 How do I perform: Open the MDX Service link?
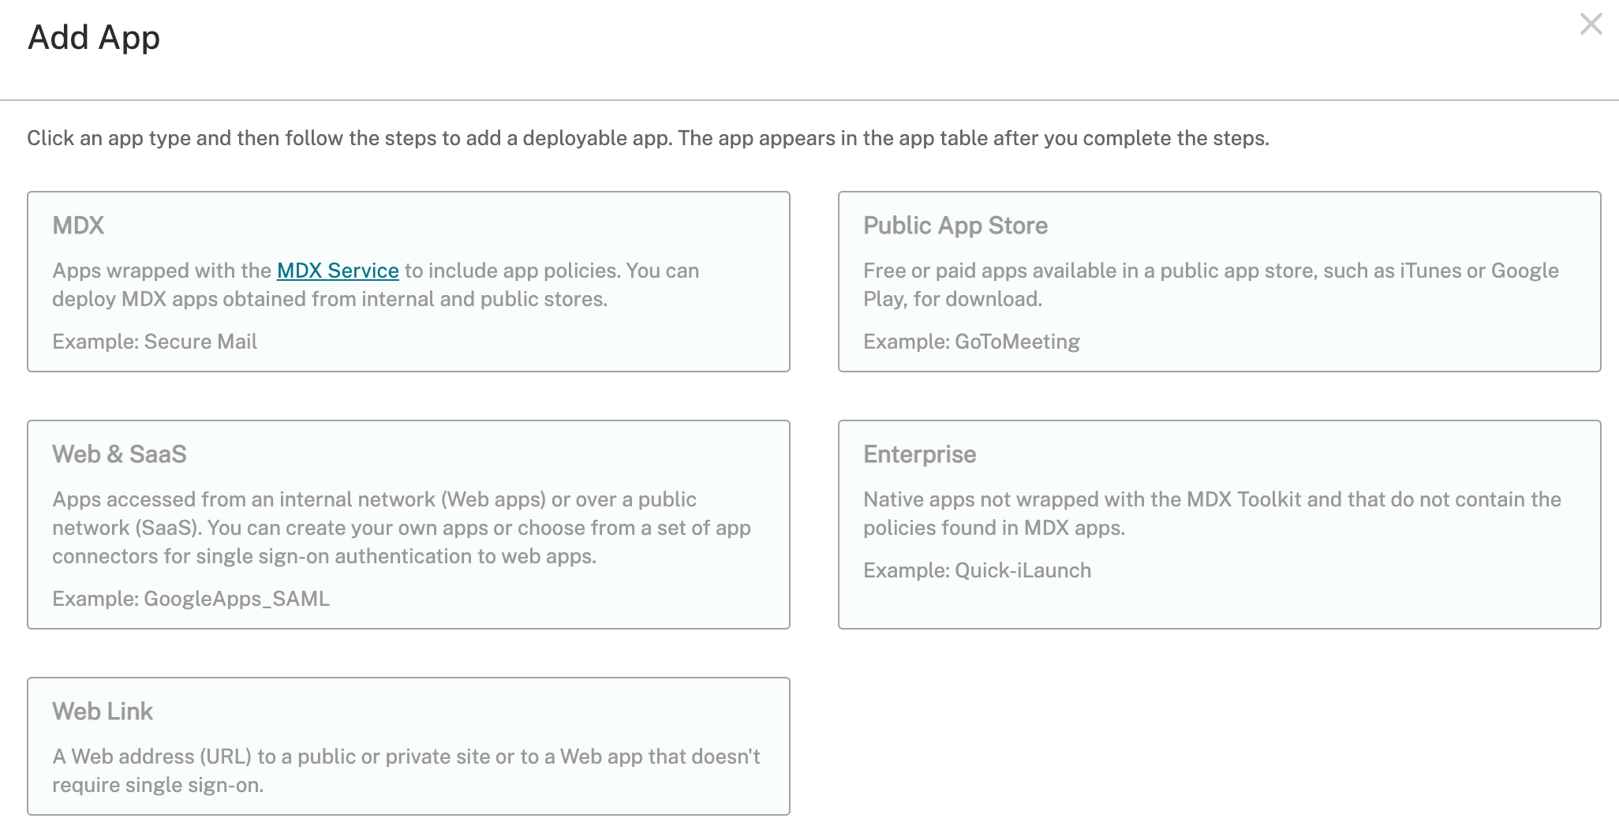(338, 271)
